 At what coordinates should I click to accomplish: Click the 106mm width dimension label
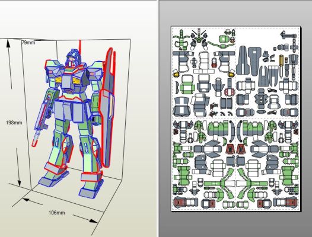click(x=57, y=213)
